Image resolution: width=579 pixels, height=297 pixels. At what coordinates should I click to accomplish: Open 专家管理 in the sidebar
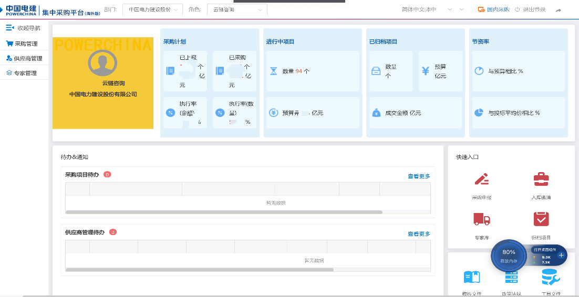(25, 73)
